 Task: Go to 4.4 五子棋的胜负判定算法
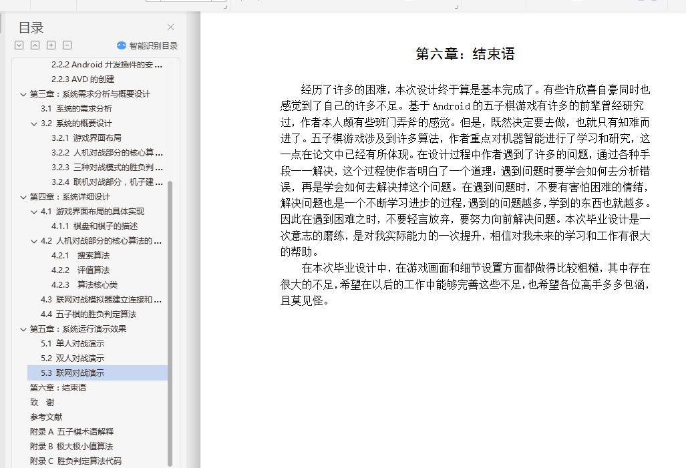pos(88,314)
